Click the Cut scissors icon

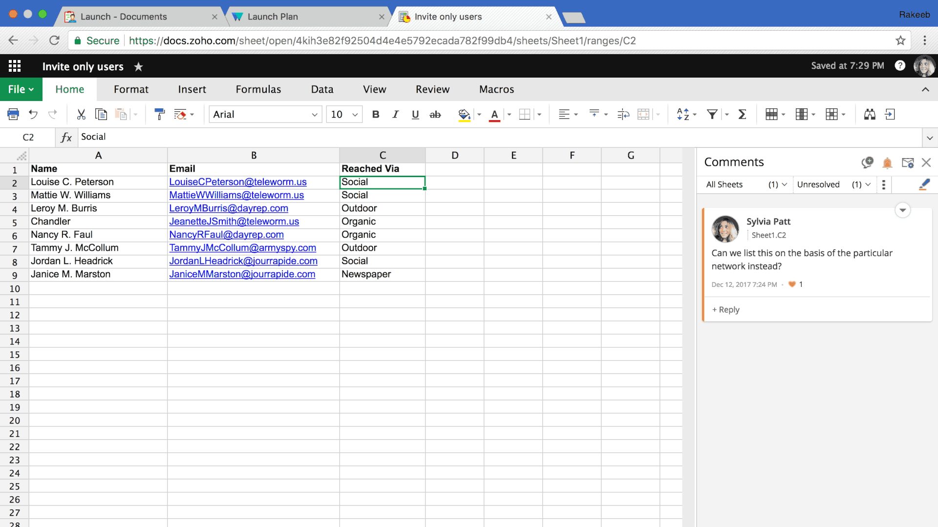pyautogui.click(x=81, y=114)
